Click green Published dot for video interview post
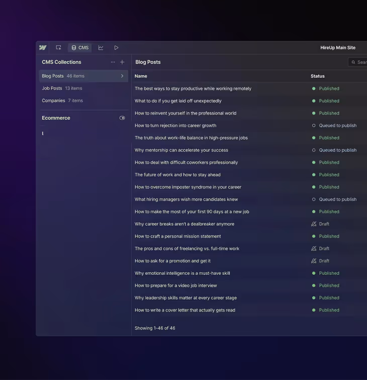Viewport: 367px width, 380px height. coord(314,286)
